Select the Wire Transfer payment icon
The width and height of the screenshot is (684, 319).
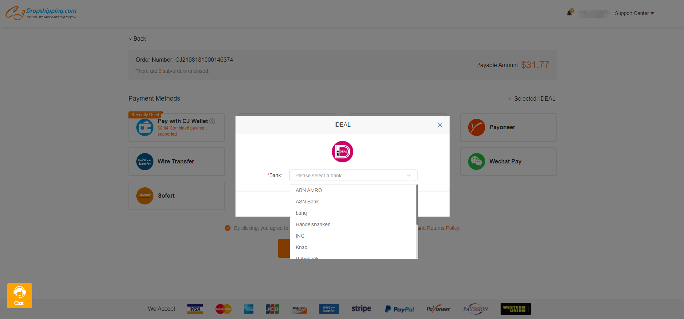click(x=145, y=162)
